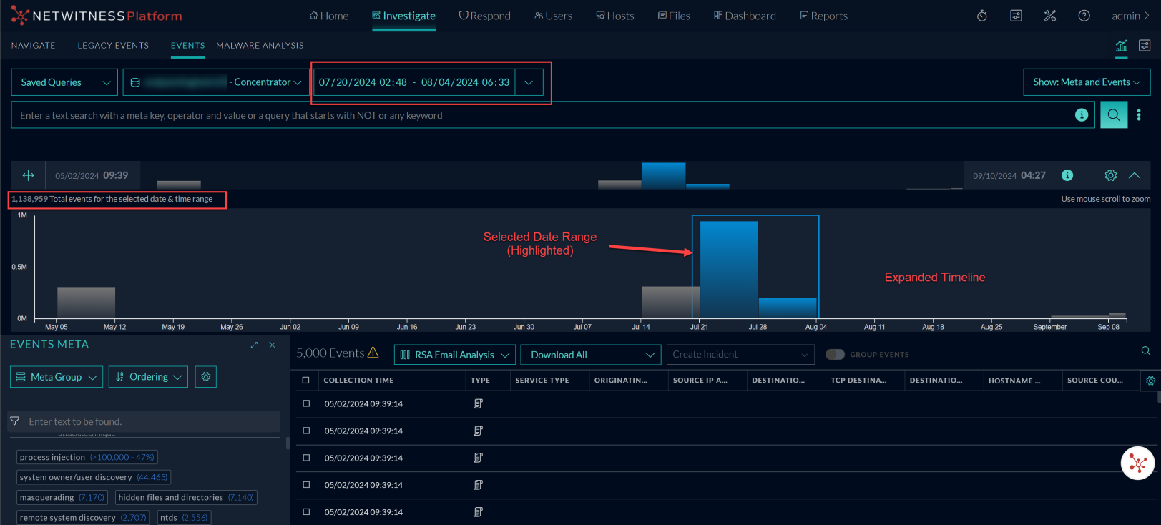
Task: Expand the Events Meta panel
Action: [x=254, y=345]
